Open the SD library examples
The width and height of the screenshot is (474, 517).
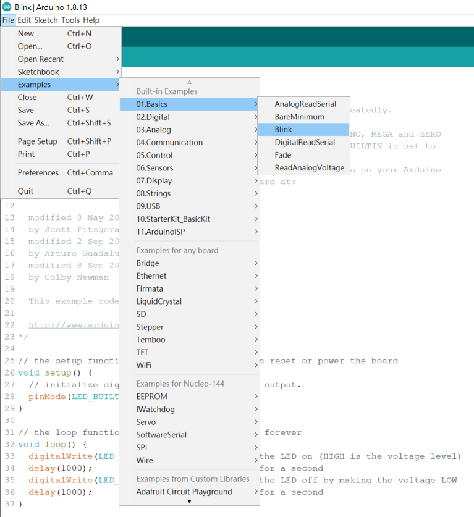(189, 314)
